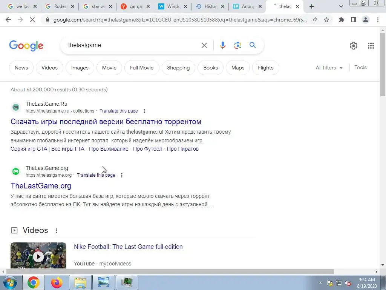Open the browser side panel
Image resolution: width=386 pixels, height=290 pixels.
tap(354, 20)
